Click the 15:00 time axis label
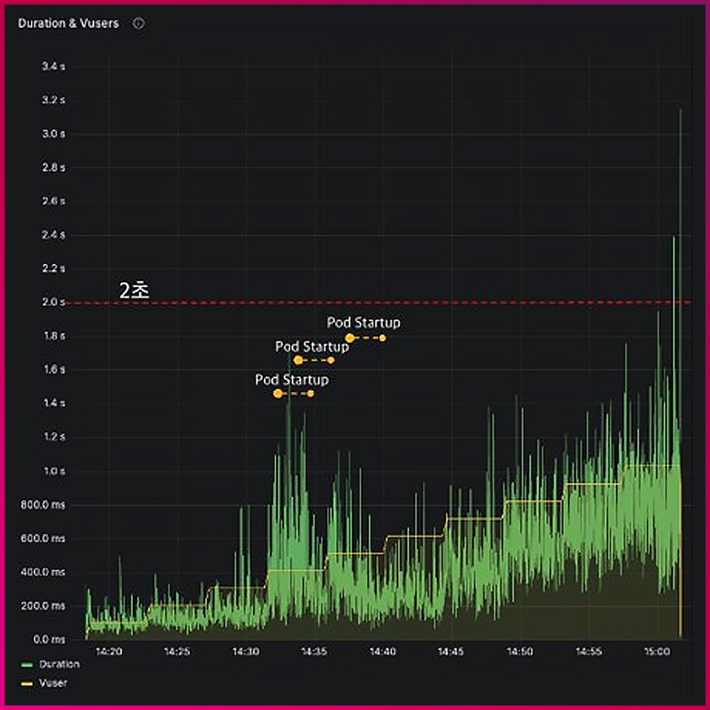 point(656,651)
